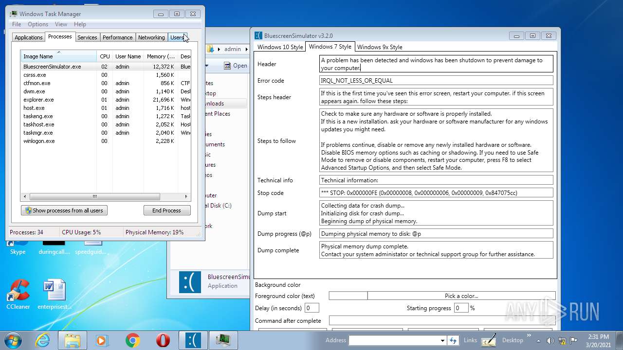Click the tablet input panel pen icon

(489, 340)
